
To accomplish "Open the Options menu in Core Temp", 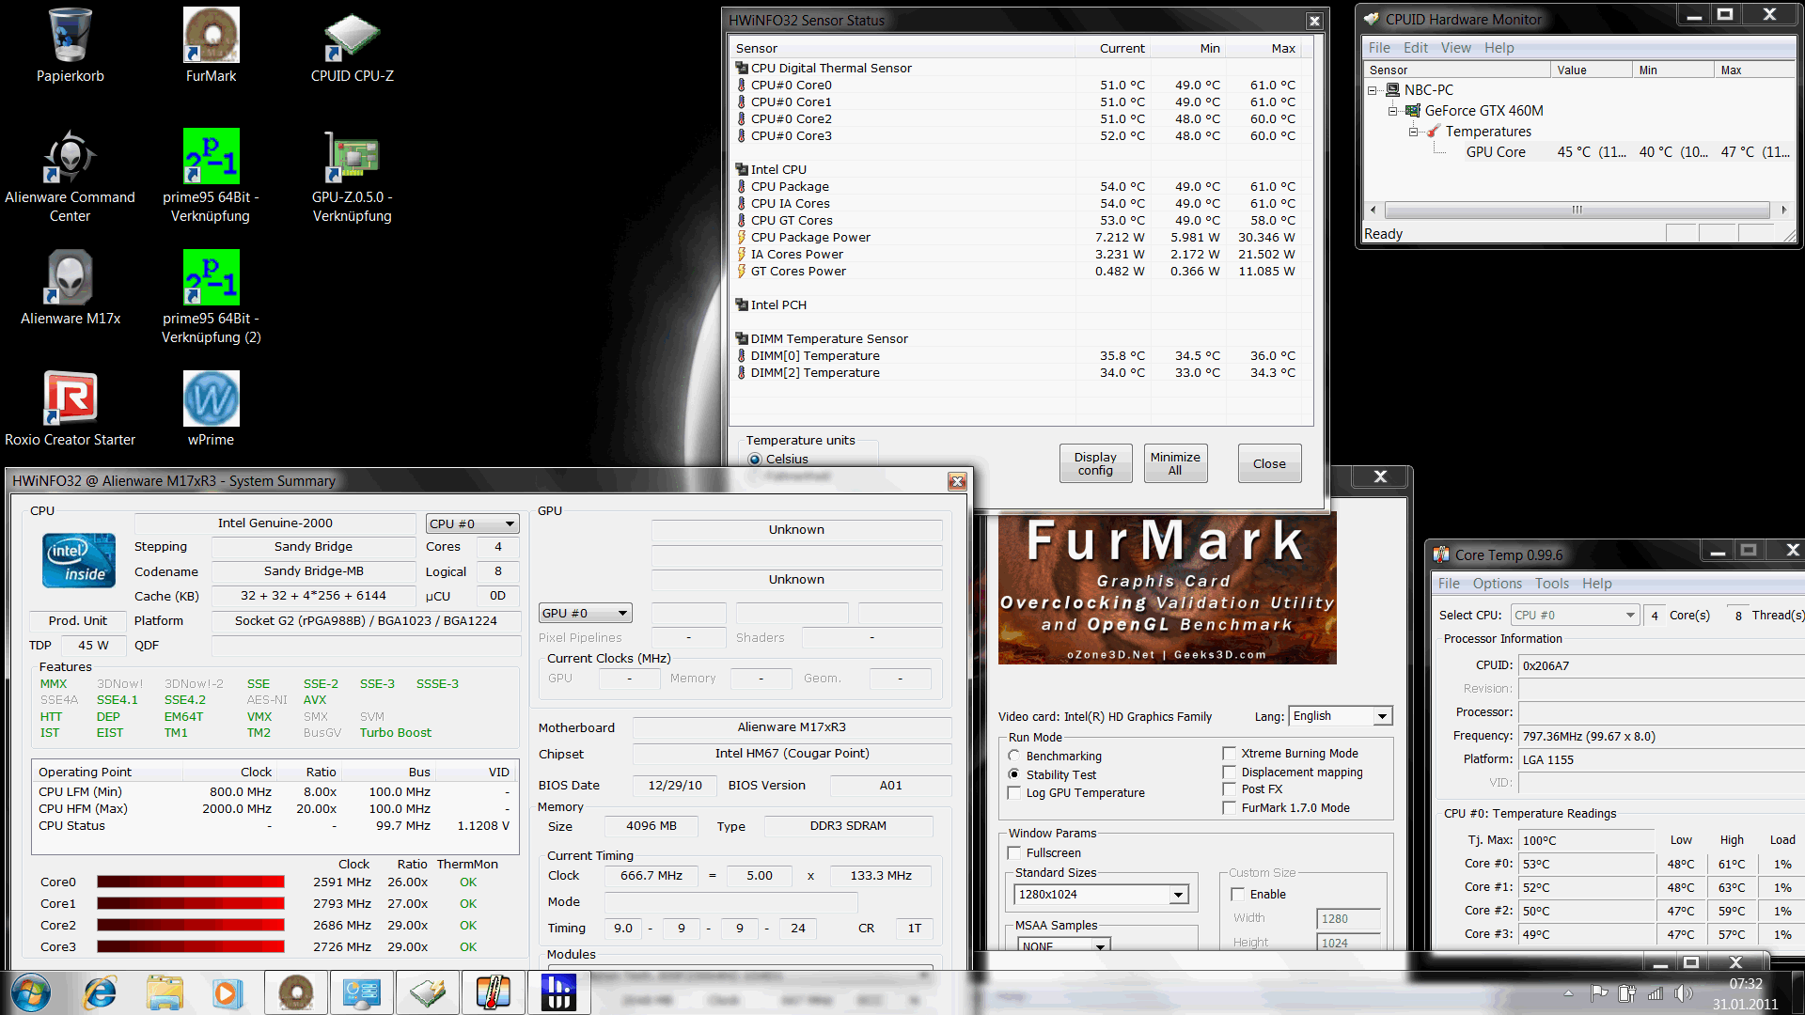I will click(x=1497, y=584).
